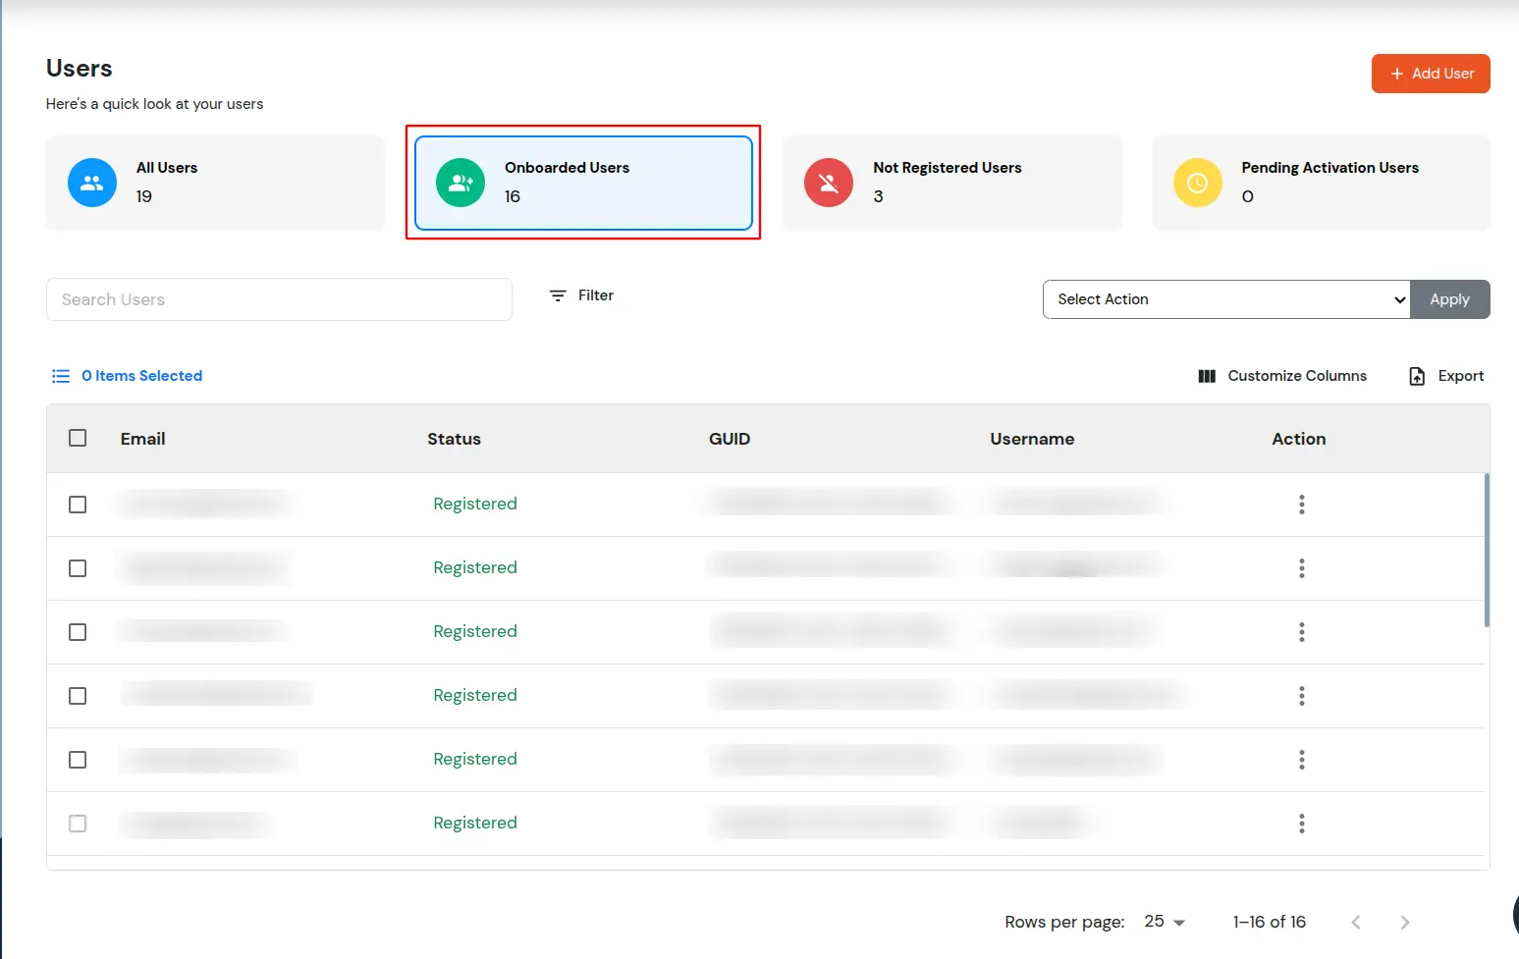Open the first row's action menu
Screen dimensions: 1519x959
1300,504
